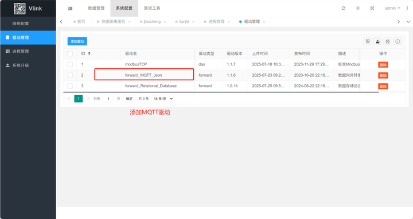413x219 pixels.
Task: Click the print icon above the table
Action: click(x=387, y=41)
